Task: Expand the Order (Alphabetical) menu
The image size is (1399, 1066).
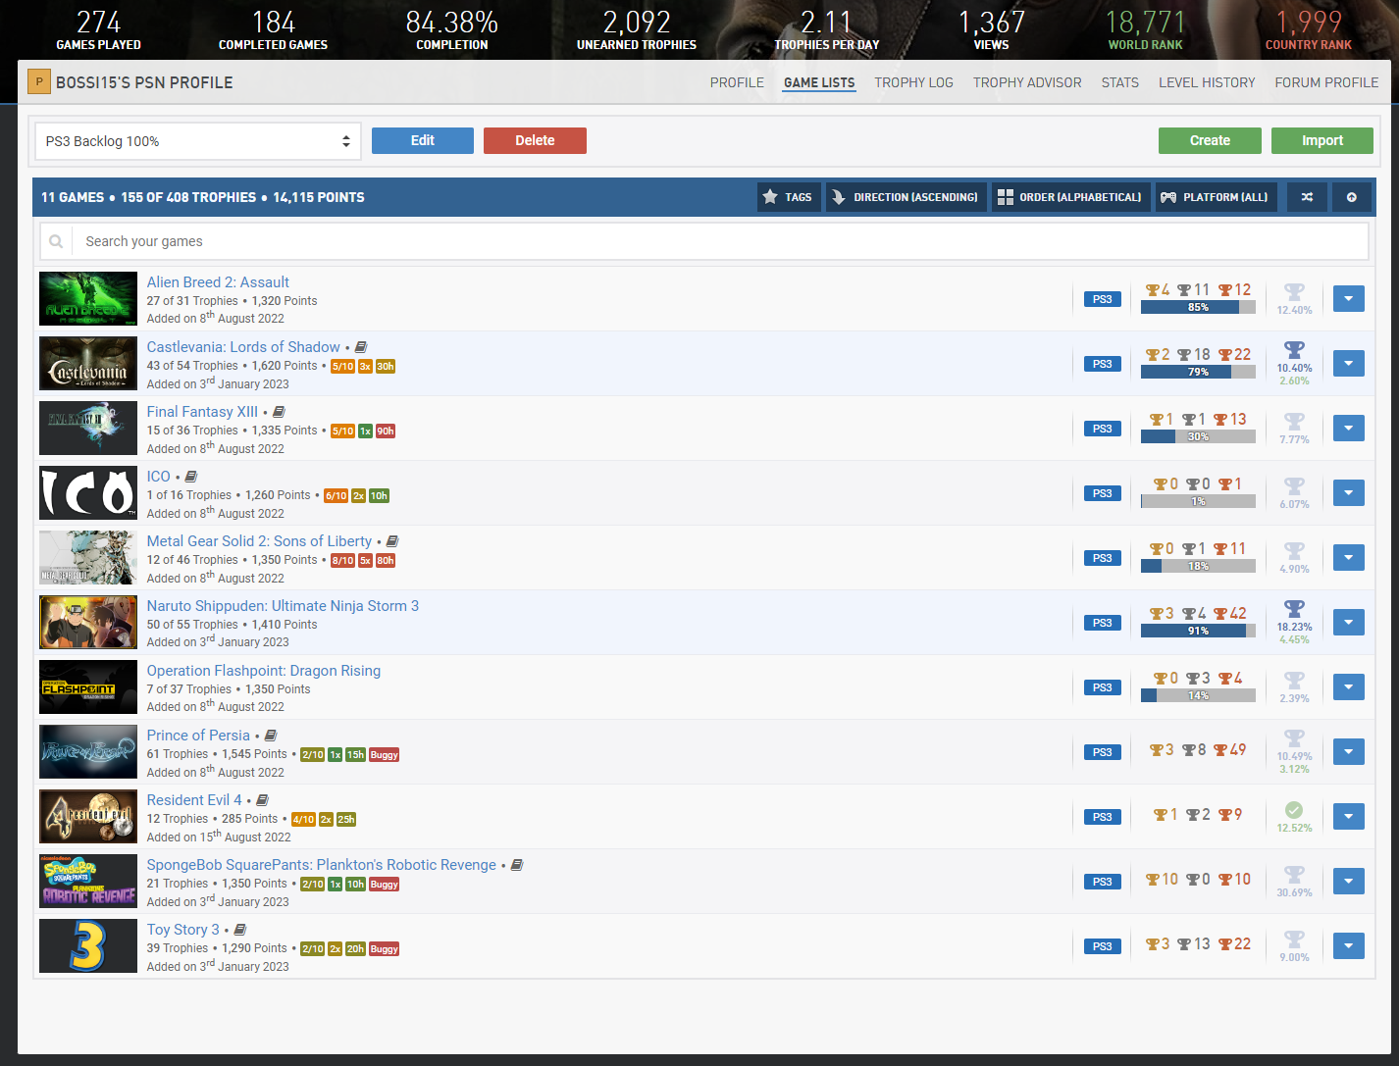Action: pyautogui.click(x=1069, y=197)
